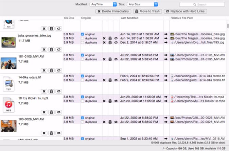The width and height of the screenshot is (229, 151).
Task: Trash the Jun 29, 2009 duplicate row
Action: [110, 101]
